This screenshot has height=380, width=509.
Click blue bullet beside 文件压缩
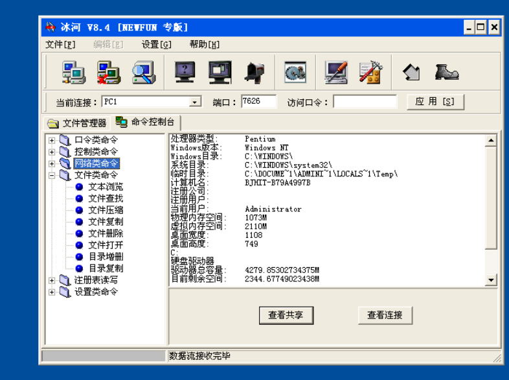(79, 210)
